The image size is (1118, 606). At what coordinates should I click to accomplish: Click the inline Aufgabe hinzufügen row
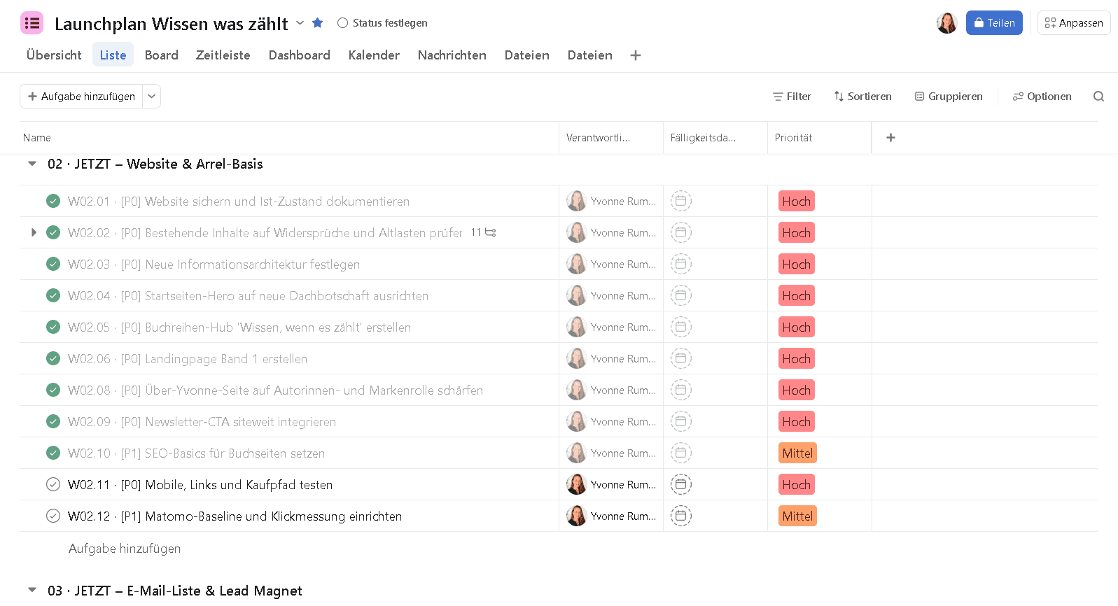(125, 549)
